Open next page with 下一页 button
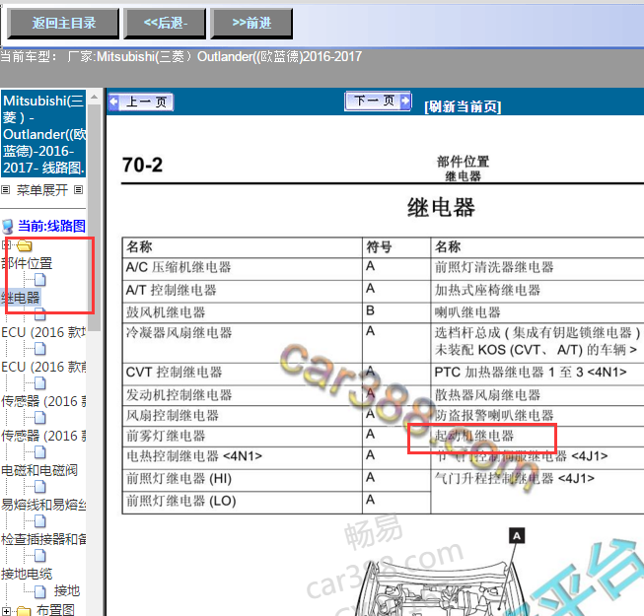Screen dimensions: 644x616 [378, 101]
